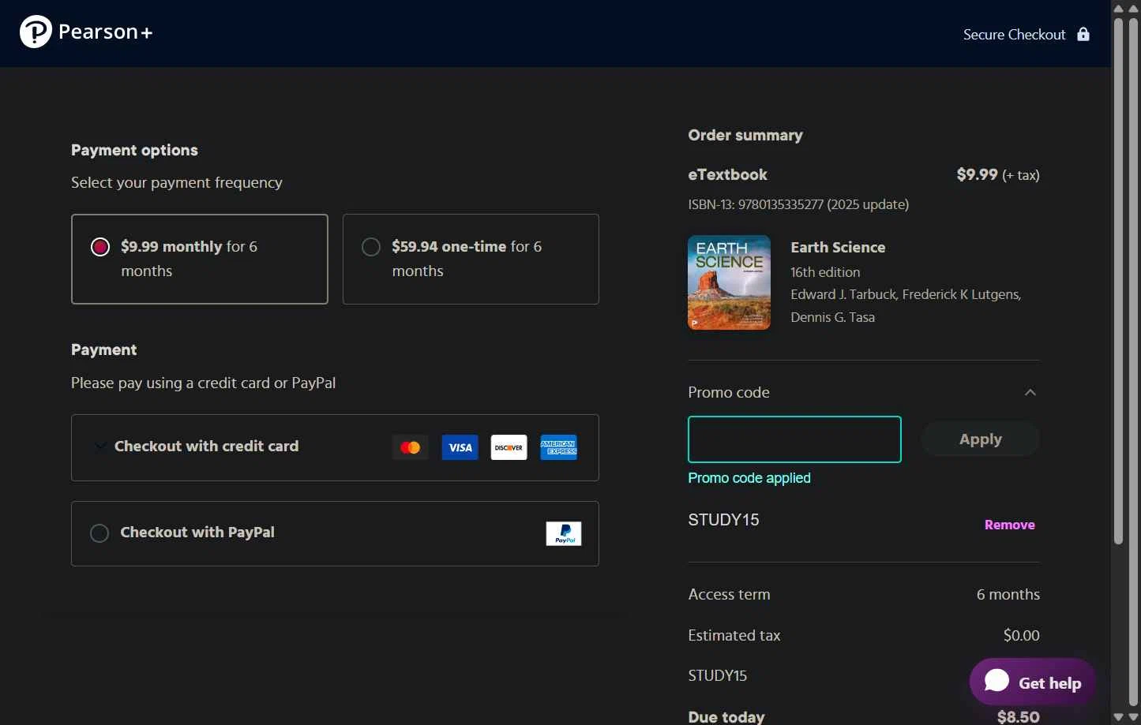Screen dimensions: 1141x725
Task: Select the $9.99 monthly payment radio button
Action: click(x=100, y=247)
